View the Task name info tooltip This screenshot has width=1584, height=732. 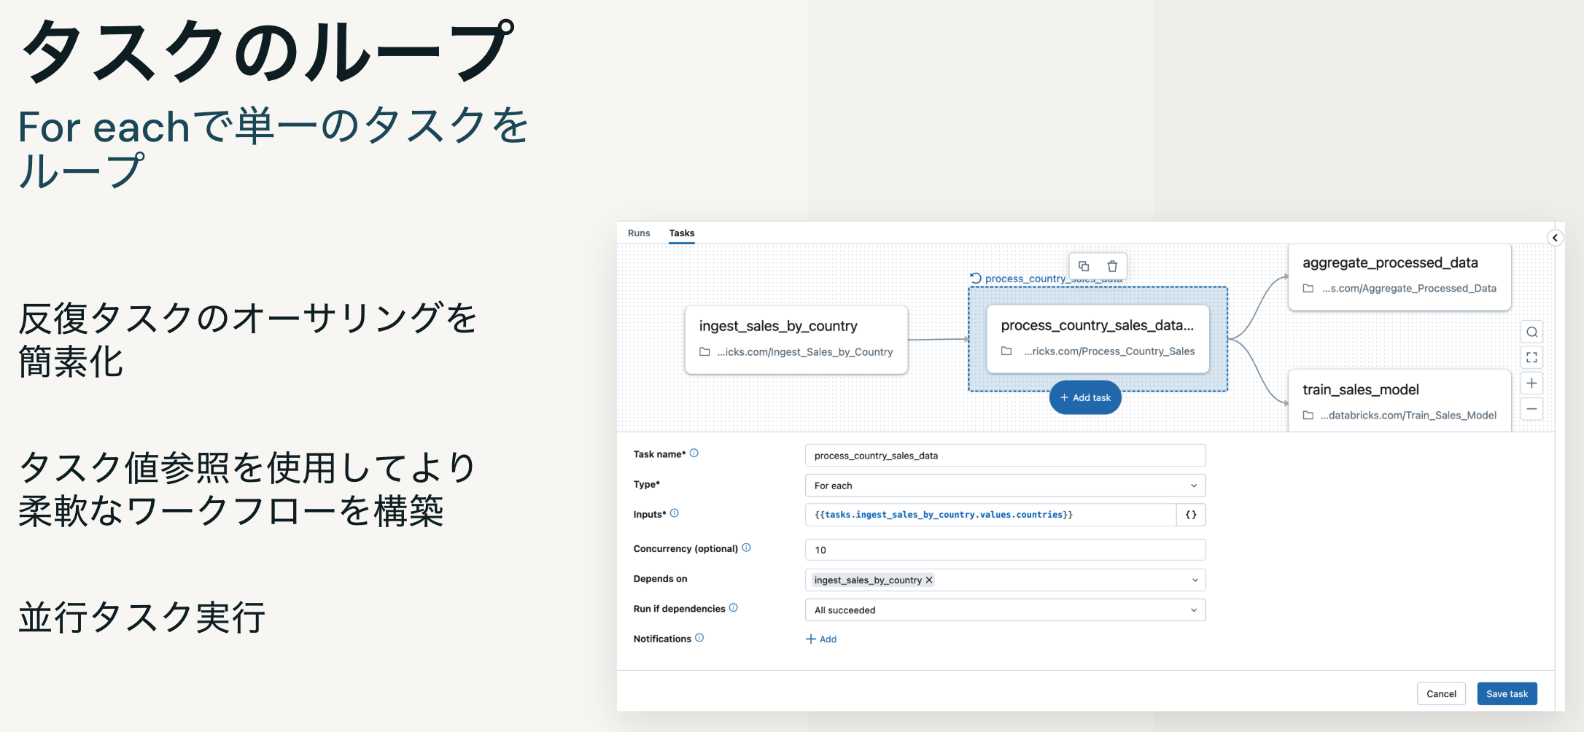696,453
